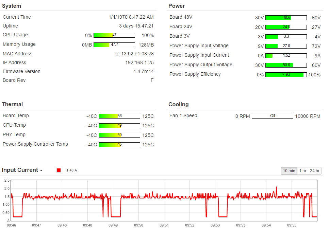This screenshot has height=236, width=329.
Task: Click the Power Supply Efficiency bar
Action: click(x=286, y=75)
